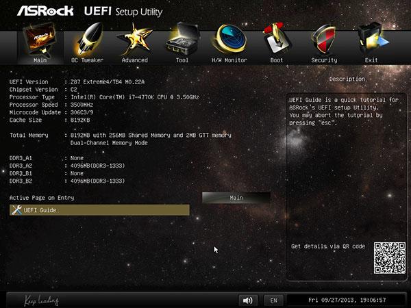Image resolution: width=411 pixels, height=308 pixels.
Task: Switch to the Security tab label
Action: click(324, 60)
